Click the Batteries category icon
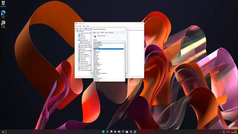The height and width of the screenshot is (134, 238). pyautogui.click(x=79, y=35)
